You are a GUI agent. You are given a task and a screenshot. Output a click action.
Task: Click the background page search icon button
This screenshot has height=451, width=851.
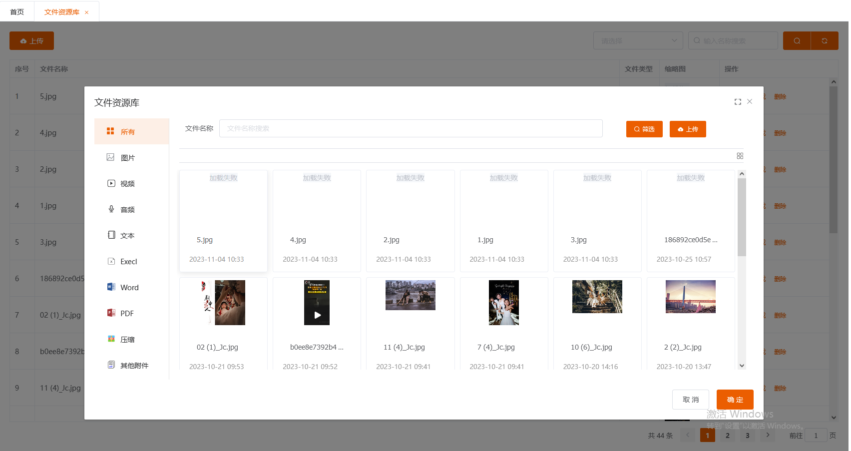pos(797,40)
